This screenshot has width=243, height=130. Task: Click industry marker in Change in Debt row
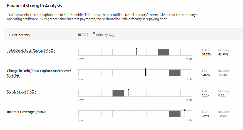point(145,72)
